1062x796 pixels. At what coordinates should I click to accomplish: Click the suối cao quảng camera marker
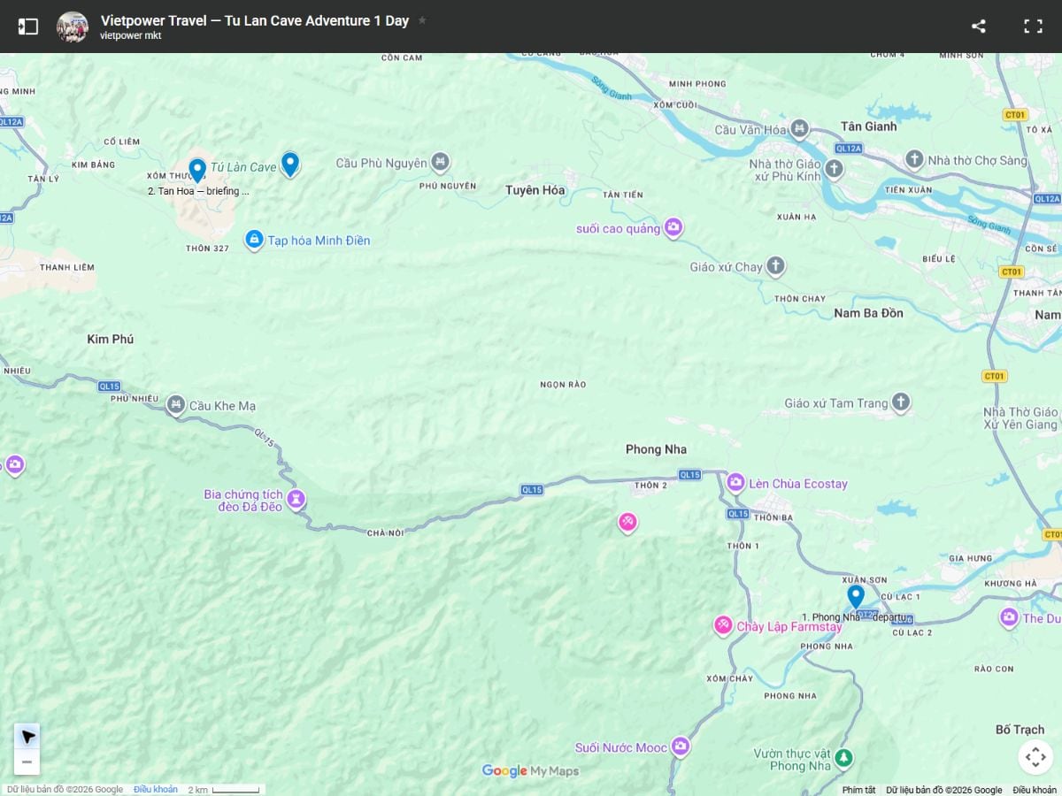[673, 228]
